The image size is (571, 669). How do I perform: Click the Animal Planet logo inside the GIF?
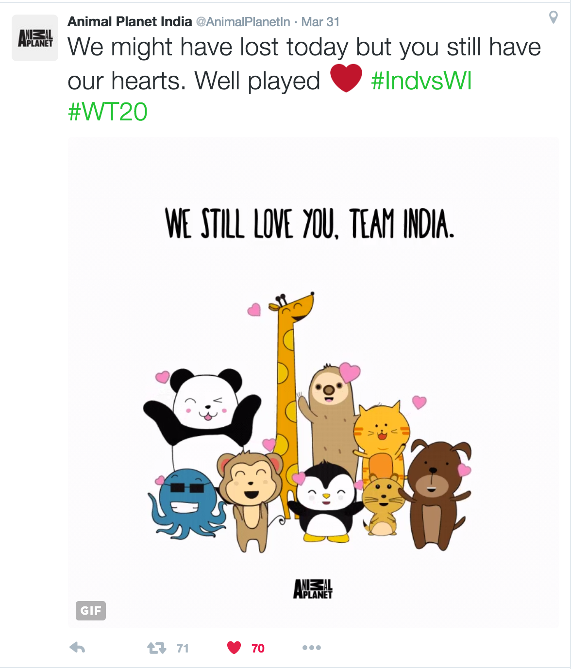tap(313, 588)
